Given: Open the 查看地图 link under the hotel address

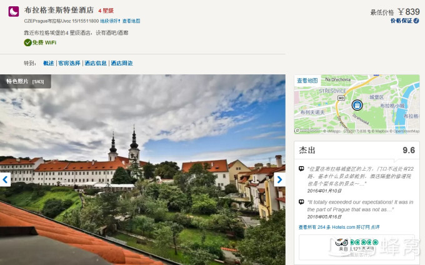Looking at the screenshot, I should (131, 21).
